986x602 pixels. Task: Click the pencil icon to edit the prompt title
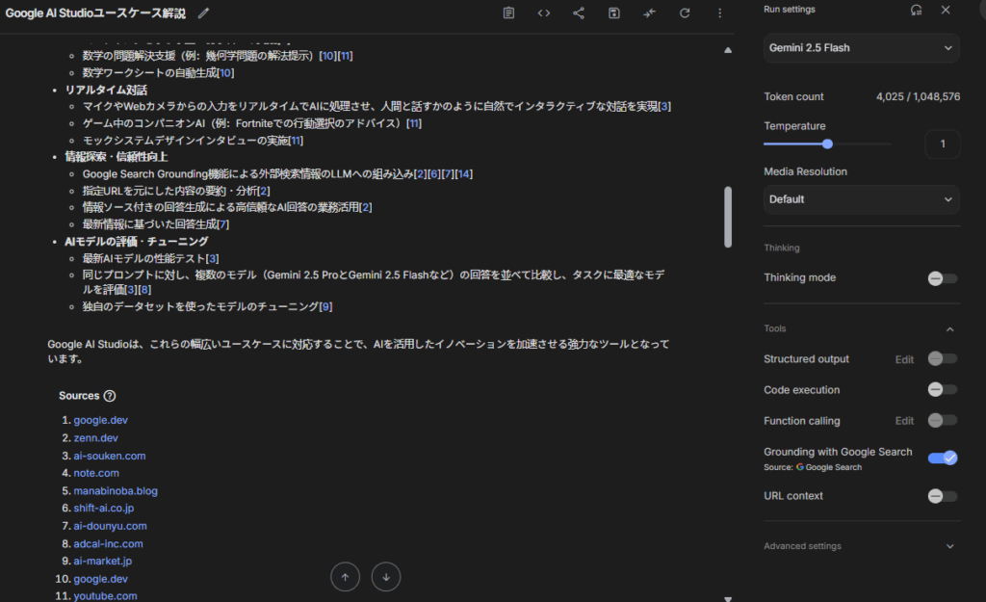click(x=203, y=13)
